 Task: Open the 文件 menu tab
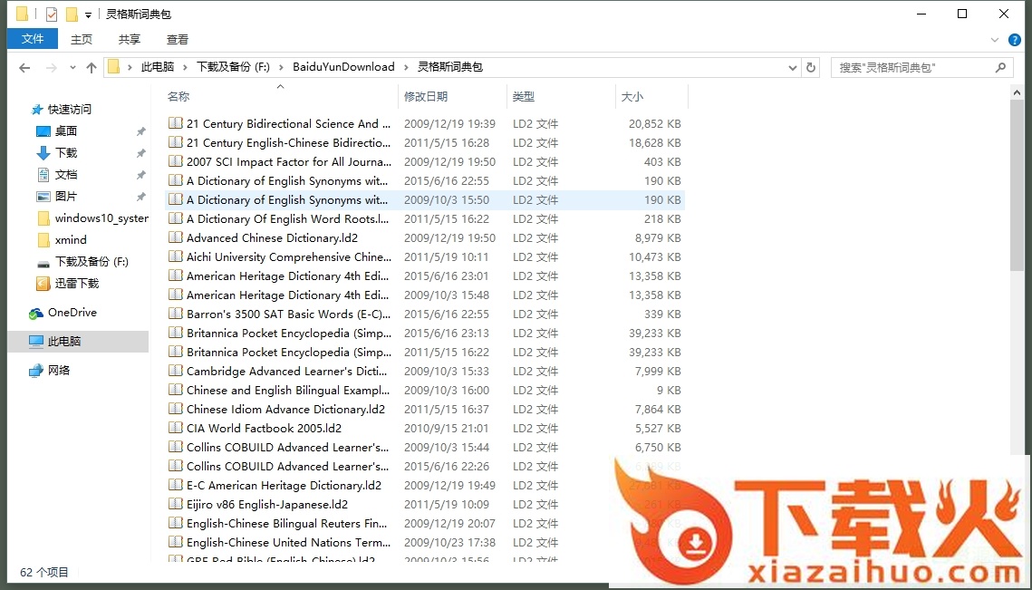point(33,39)
